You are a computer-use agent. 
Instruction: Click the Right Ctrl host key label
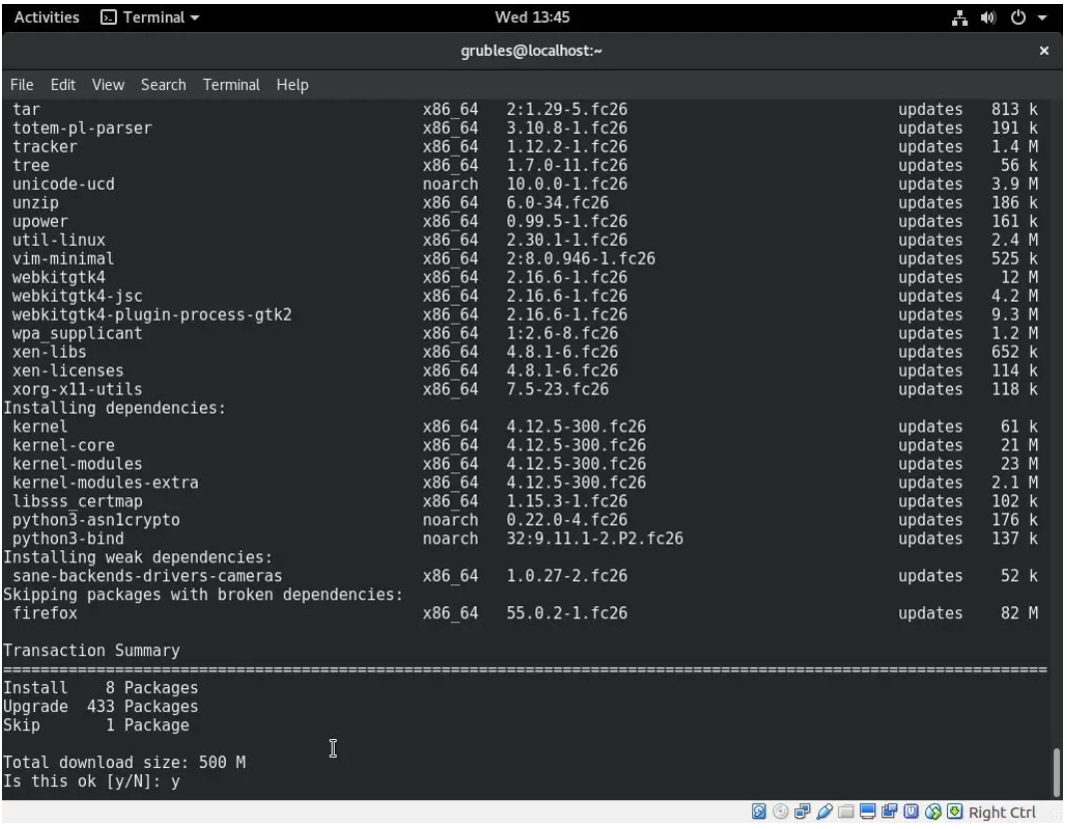point(1002,813)
